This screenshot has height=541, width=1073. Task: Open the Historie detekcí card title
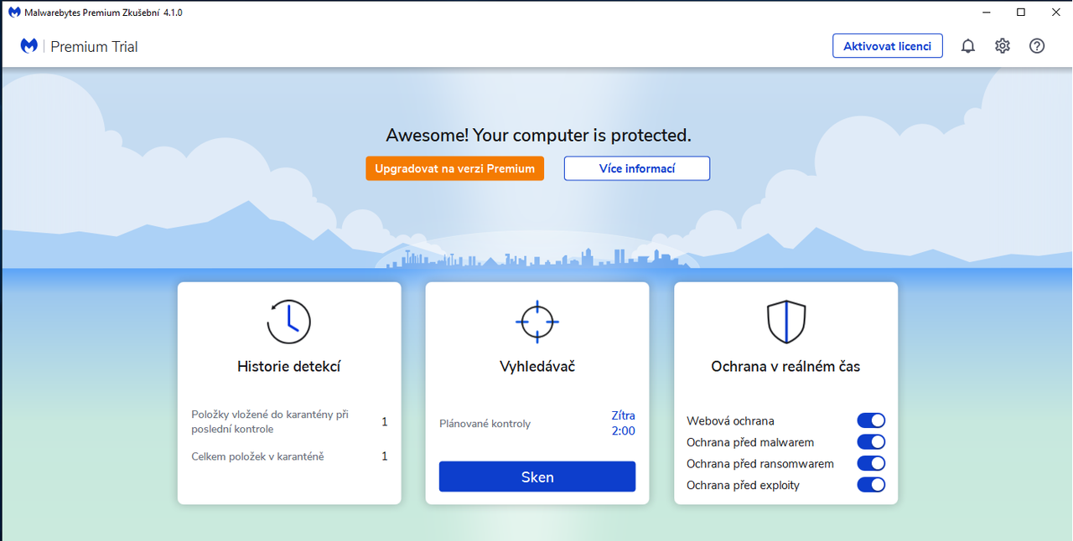pos(289,366)
